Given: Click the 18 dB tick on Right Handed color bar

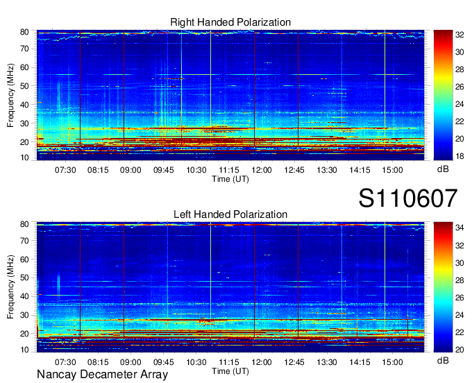Looking at the screenshot, I should click(460, 156).
